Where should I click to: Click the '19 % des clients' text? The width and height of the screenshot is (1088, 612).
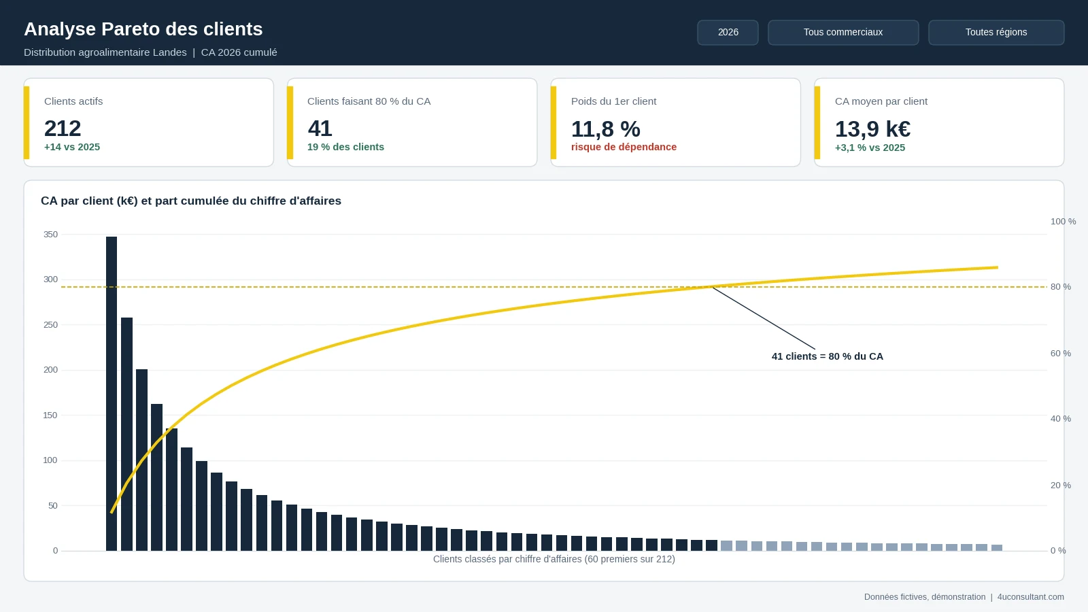point(345,147)
